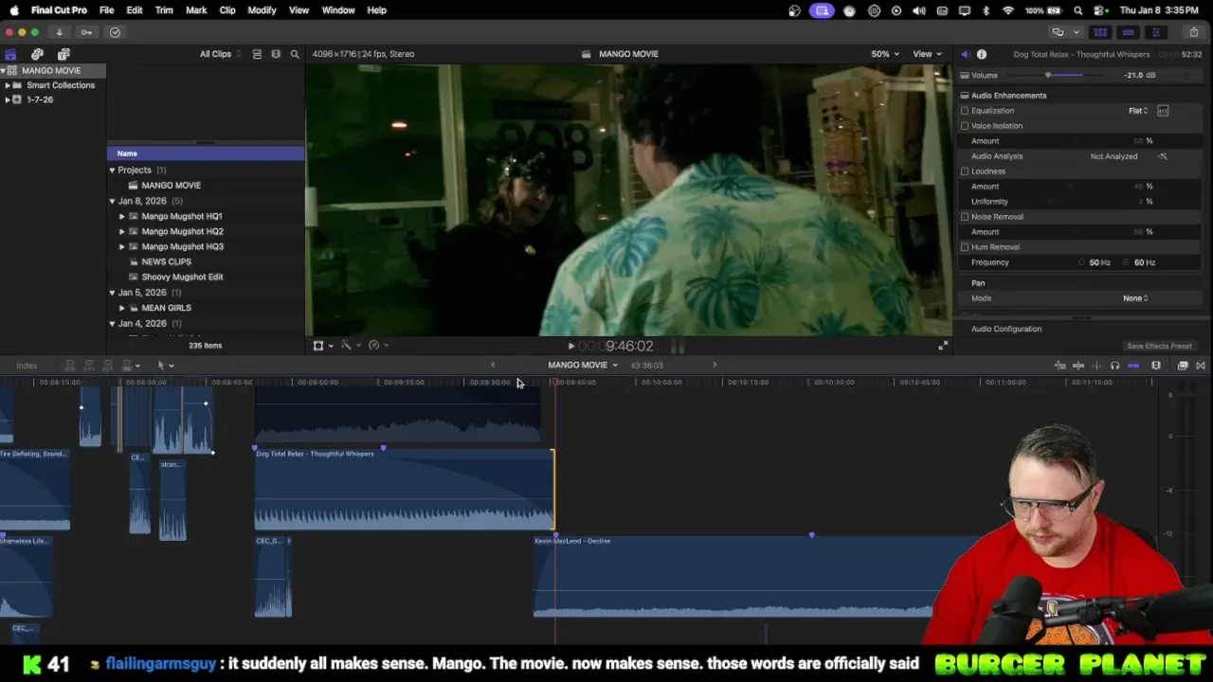Toggle timeline panel visibility icon
Screen dimensions: 1213x682
(1128, 32)
